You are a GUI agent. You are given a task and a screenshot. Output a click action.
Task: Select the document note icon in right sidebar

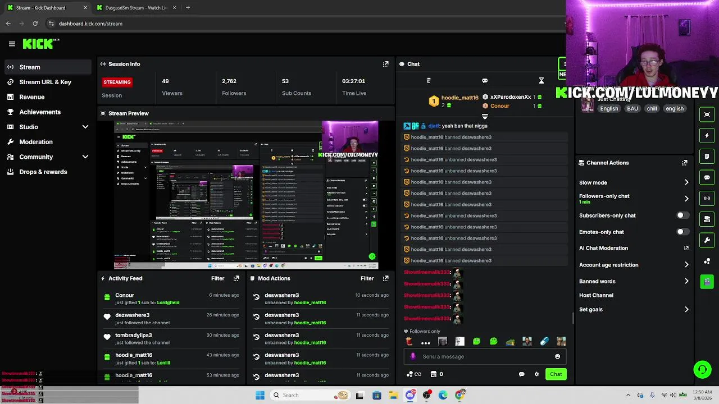click(707, 156)
